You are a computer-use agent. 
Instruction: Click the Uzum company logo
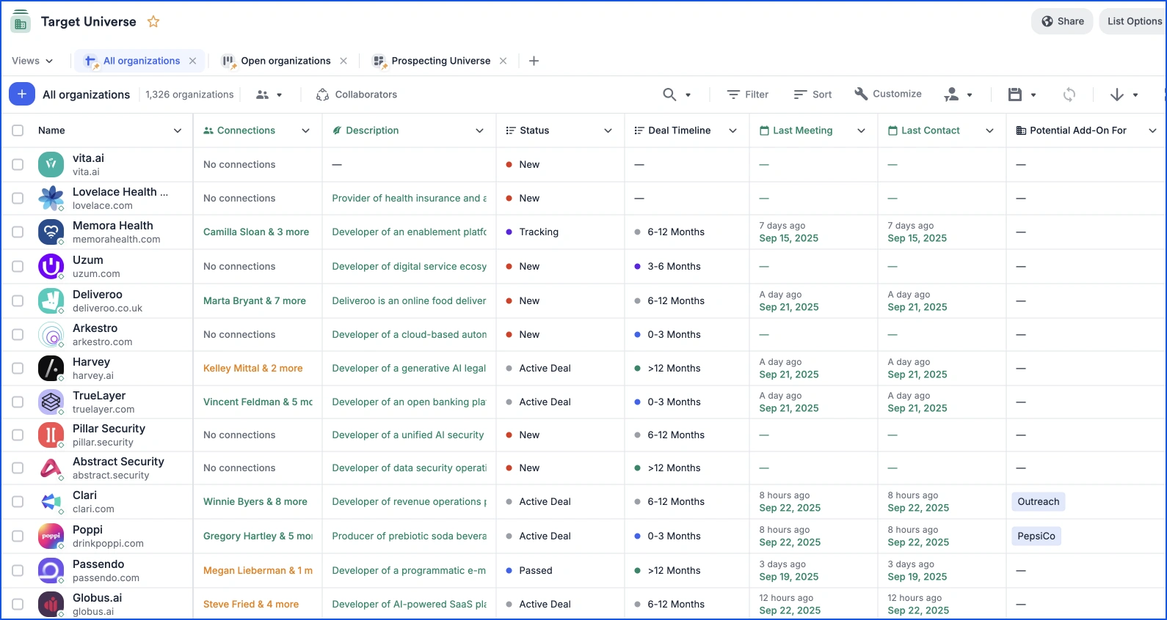click(51, 266)
